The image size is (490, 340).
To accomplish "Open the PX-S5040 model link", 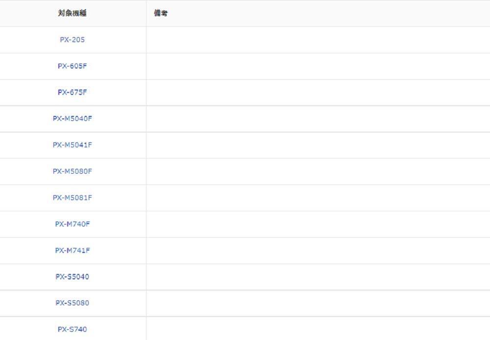I will click(x=72, y=277).
